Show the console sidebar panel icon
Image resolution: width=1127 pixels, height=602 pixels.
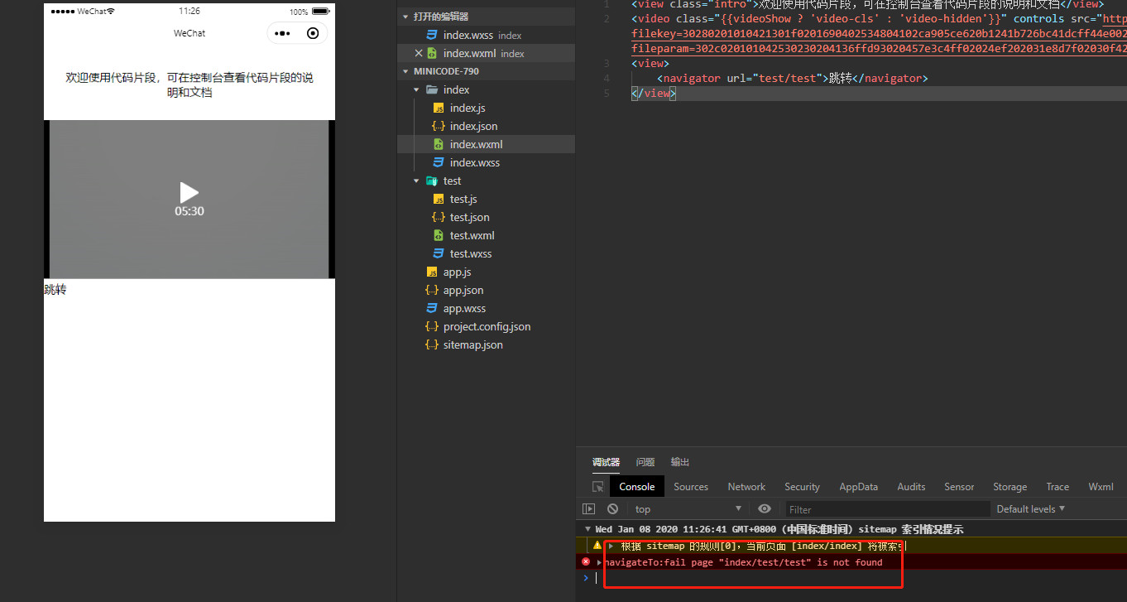coord(589,509)
